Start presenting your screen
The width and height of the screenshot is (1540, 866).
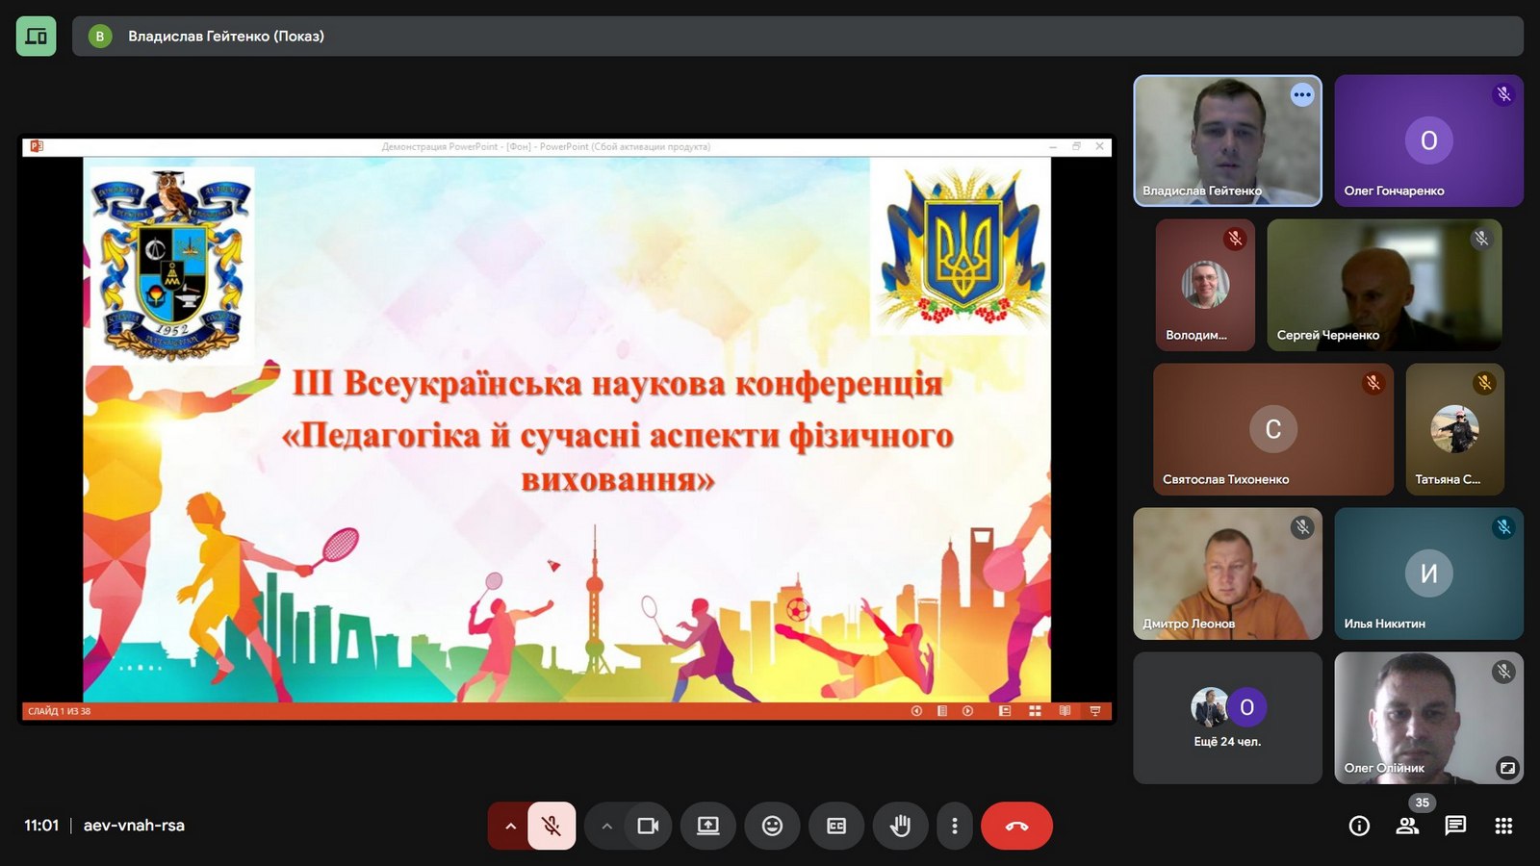708,826
